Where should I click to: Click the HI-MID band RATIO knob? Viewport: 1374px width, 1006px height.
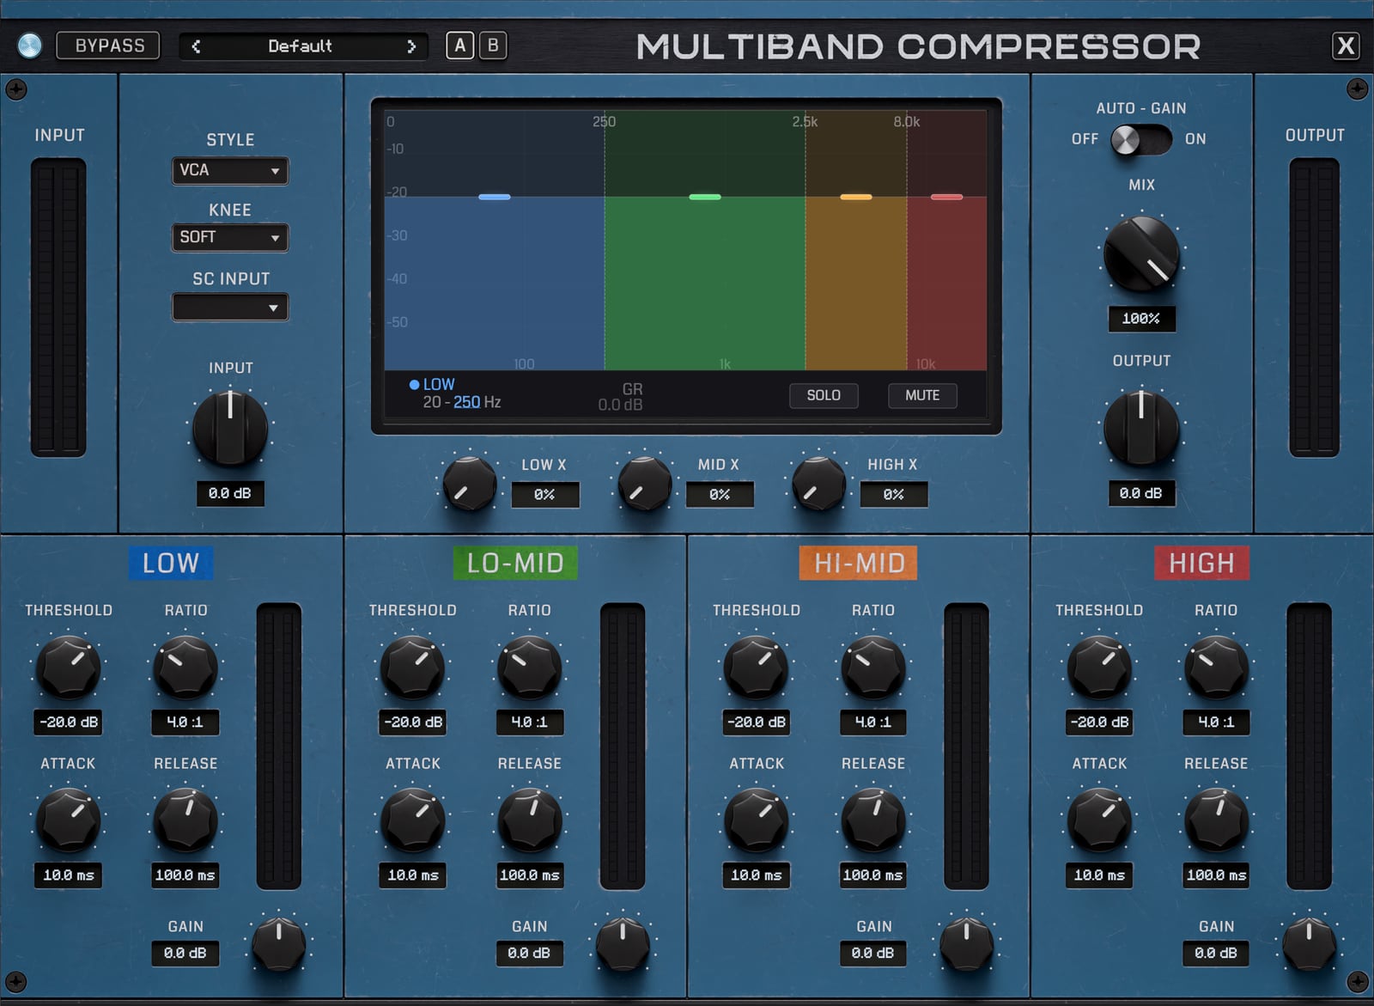(x=873, y=668)
